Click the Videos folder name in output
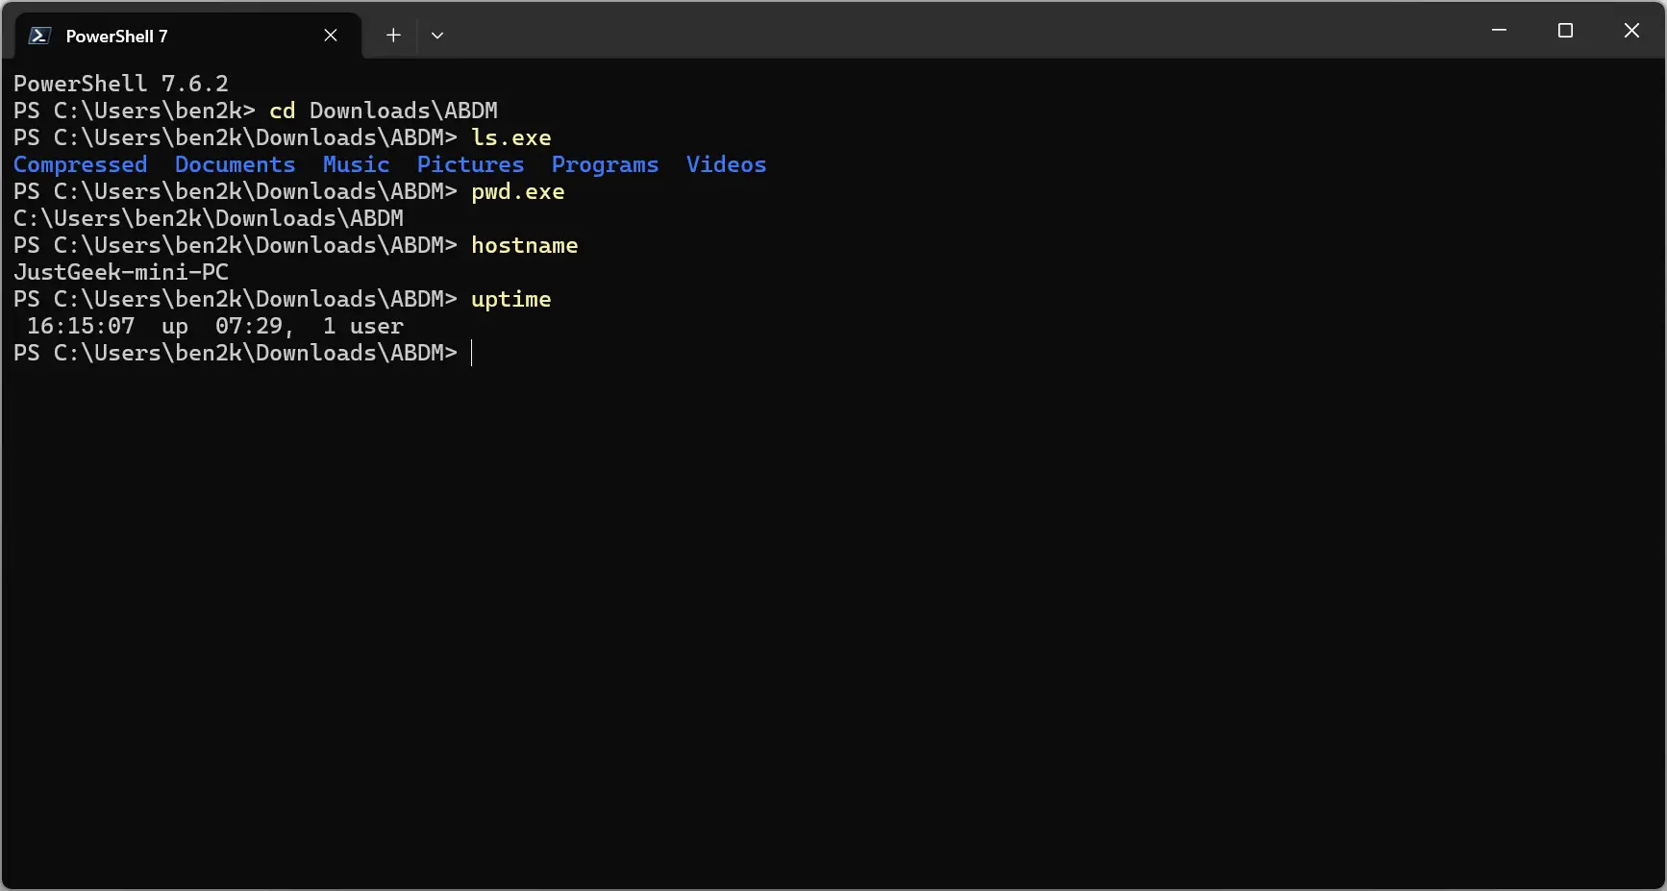The height and width of the screenshot is (891, 1667). (x=727, y=165)
